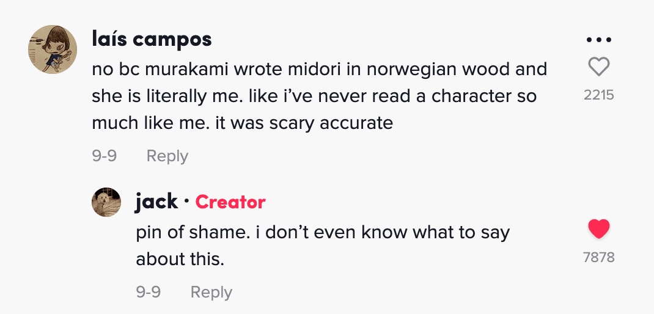The width and height of the screenshot is (654, 314).
Task: Reply to laís campos's comment
Action: tap(167, 156)
